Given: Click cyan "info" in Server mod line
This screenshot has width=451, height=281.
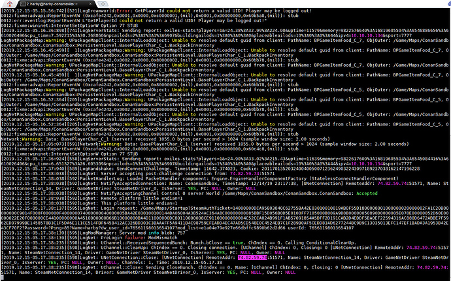Looking at the screenshot, I should pyautogui.click(x=154, y=233).
